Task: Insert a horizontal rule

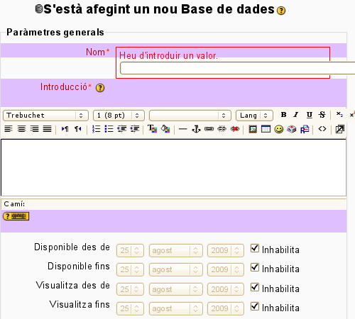Action: (x=183, y=129)
